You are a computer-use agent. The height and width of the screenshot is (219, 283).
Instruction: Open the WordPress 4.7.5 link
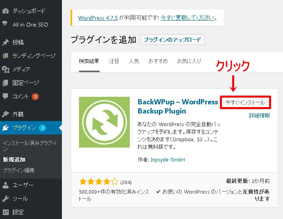(x=98, y=18)
